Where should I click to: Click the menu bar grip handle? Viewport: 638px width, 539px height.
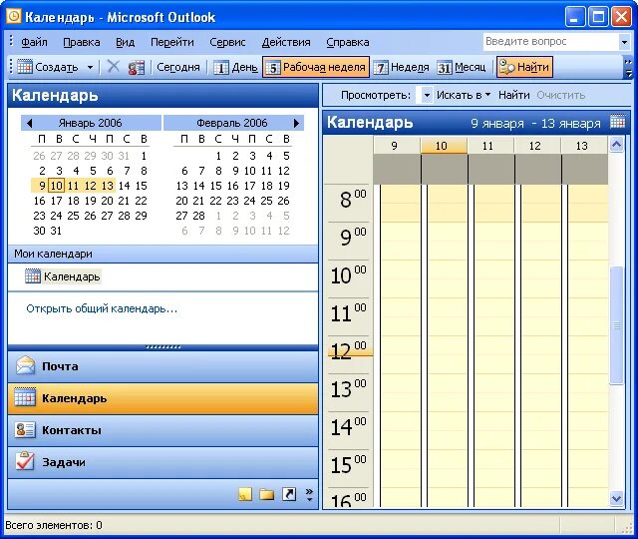11,42
